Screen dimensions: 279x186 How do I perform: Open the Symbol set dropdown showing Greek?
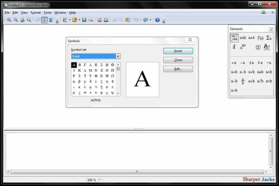118,56
